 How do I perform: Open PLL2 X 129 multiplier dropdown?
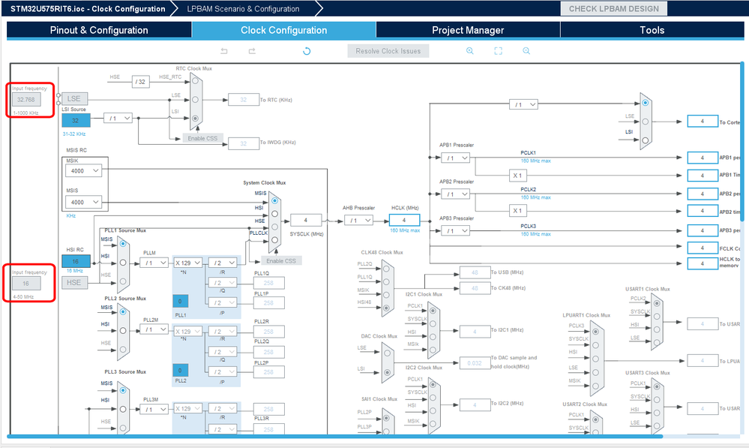187,332
